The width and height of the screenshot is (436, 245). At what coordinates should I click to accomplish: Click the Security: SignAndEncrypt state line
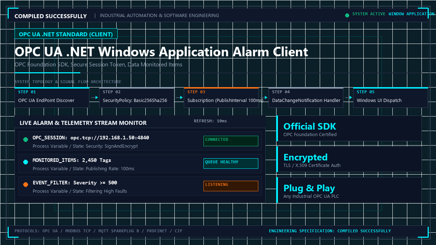click(x=85, y=146)
